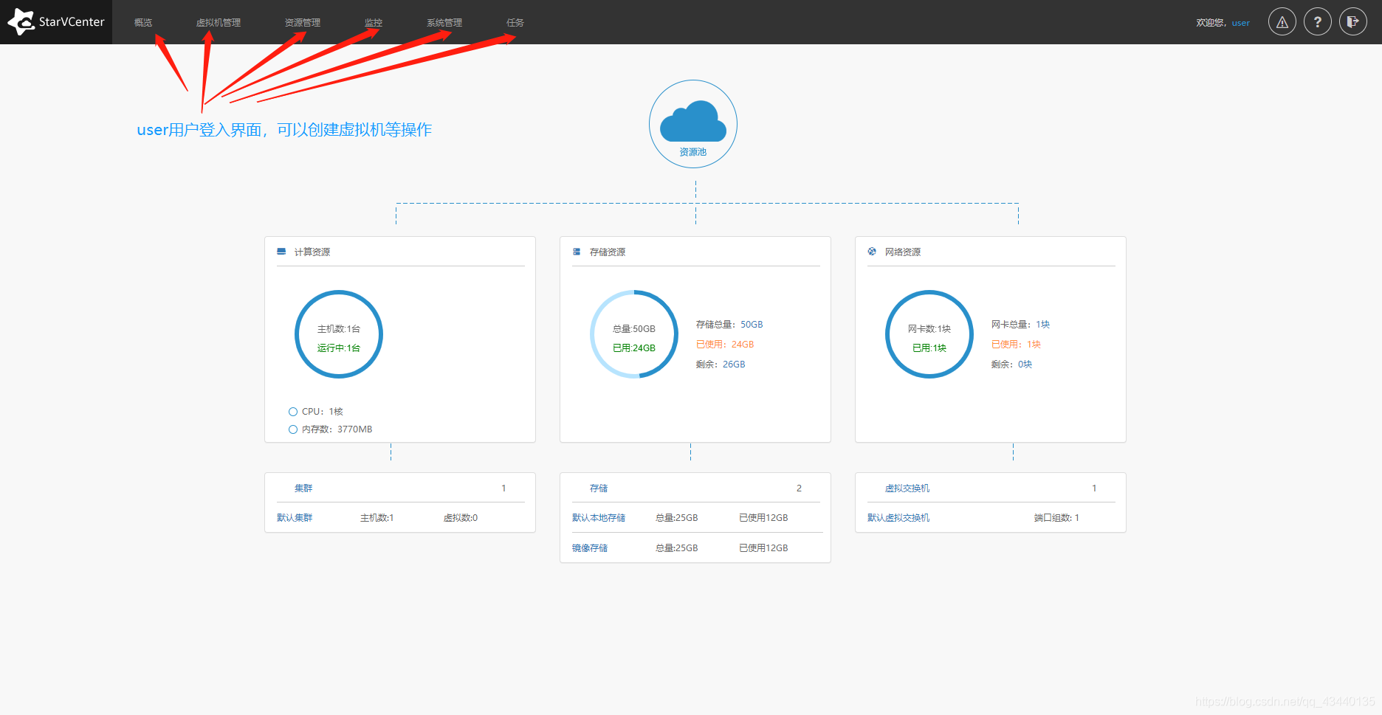Screen dimensions: 1382x715
Task: Open the 虚拟交换机 link
Action: click(907, 488)
